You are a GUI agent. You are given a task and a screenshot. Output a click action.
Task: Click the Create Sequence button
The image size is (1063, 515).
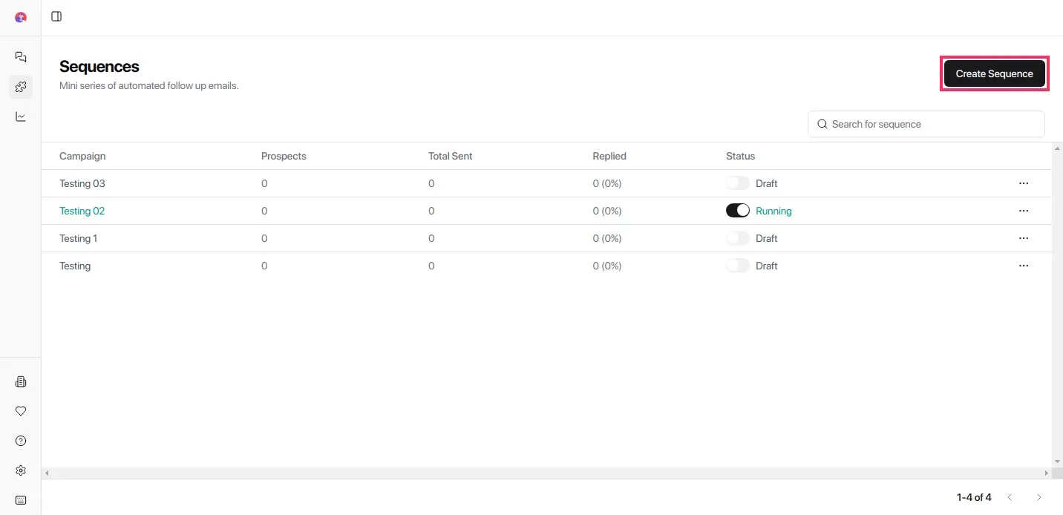coord(994,73)
